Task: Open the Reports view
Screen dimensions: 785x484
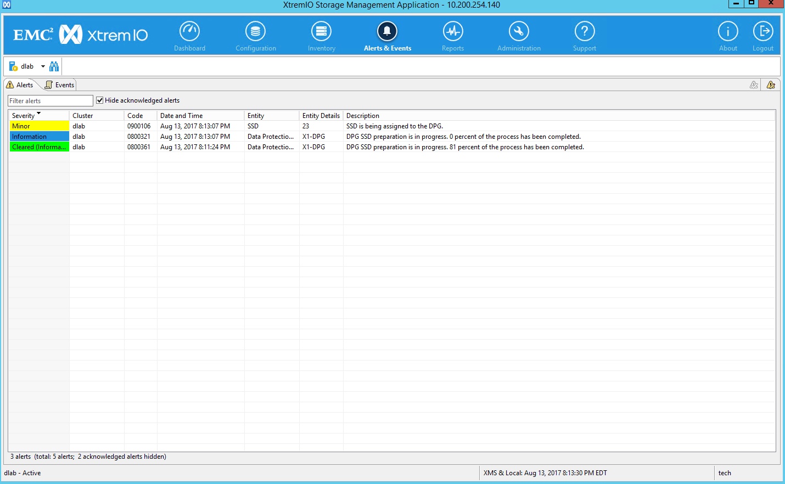Action: (452, 35)
